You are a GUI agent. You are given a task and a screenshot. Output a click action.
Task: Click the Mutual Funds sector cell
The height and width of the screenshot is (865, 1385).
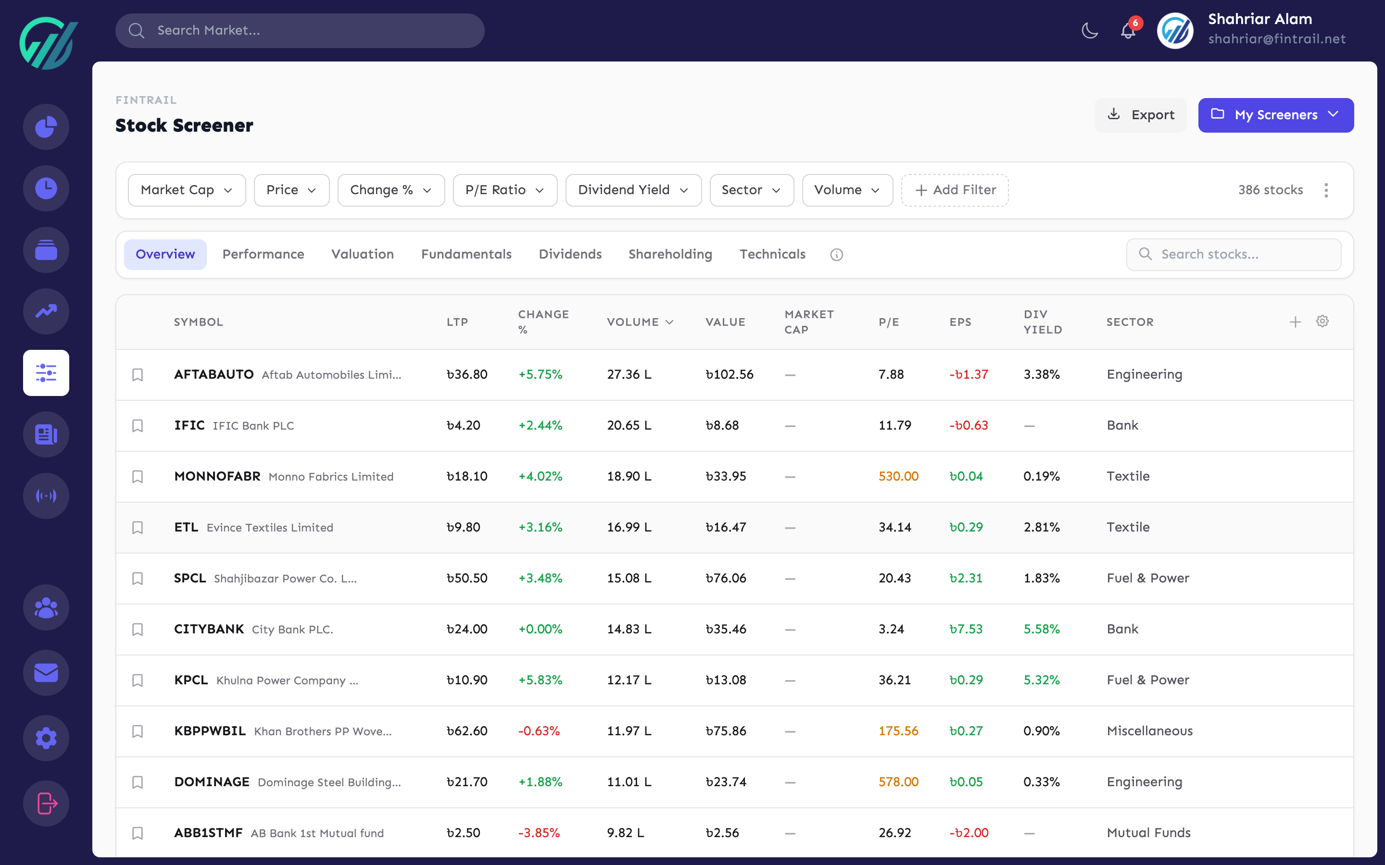tap(1148, 832)
